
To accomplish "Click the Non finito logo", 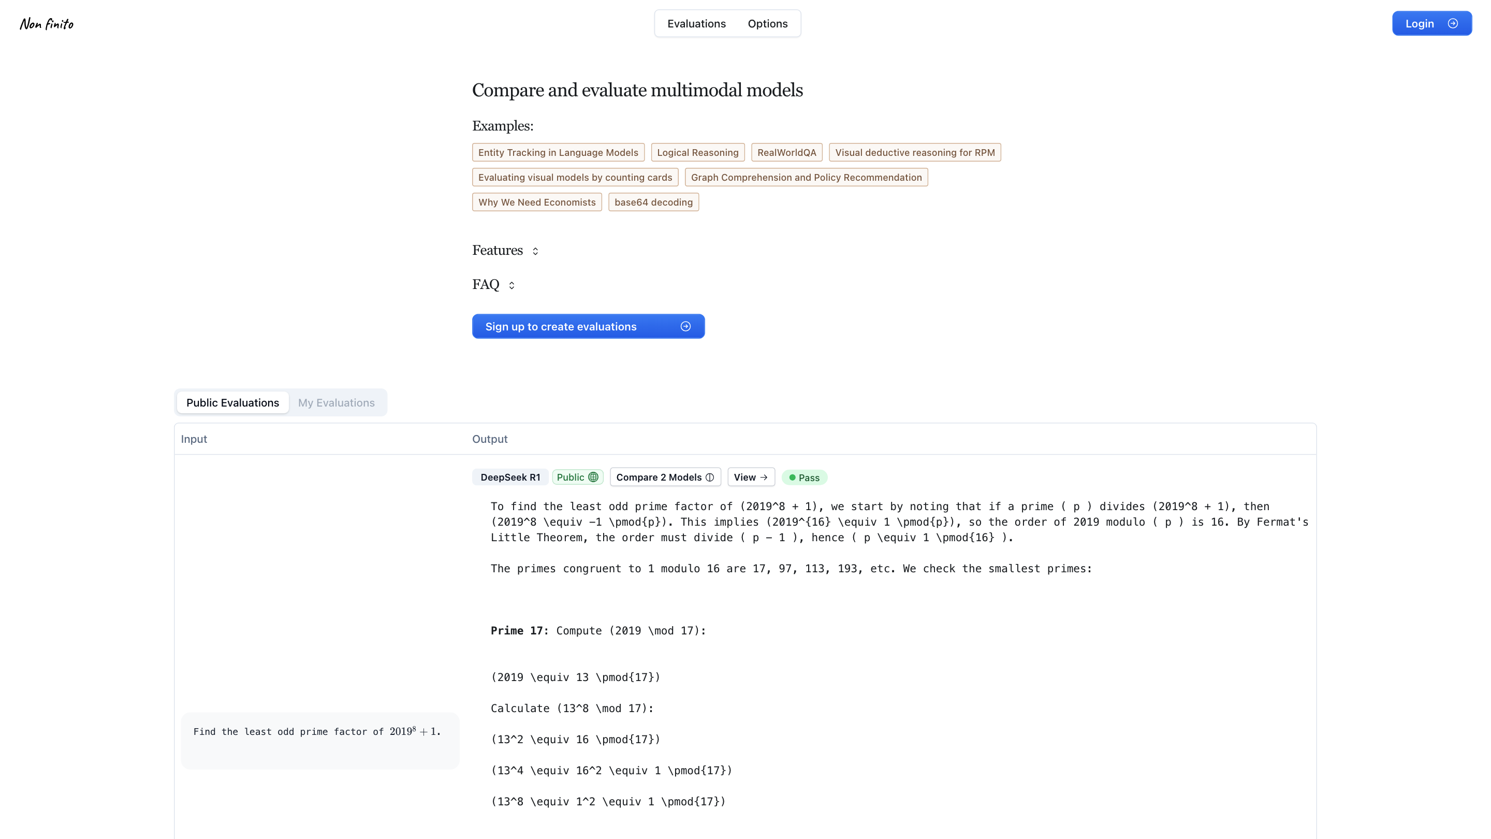I will 46,23.
